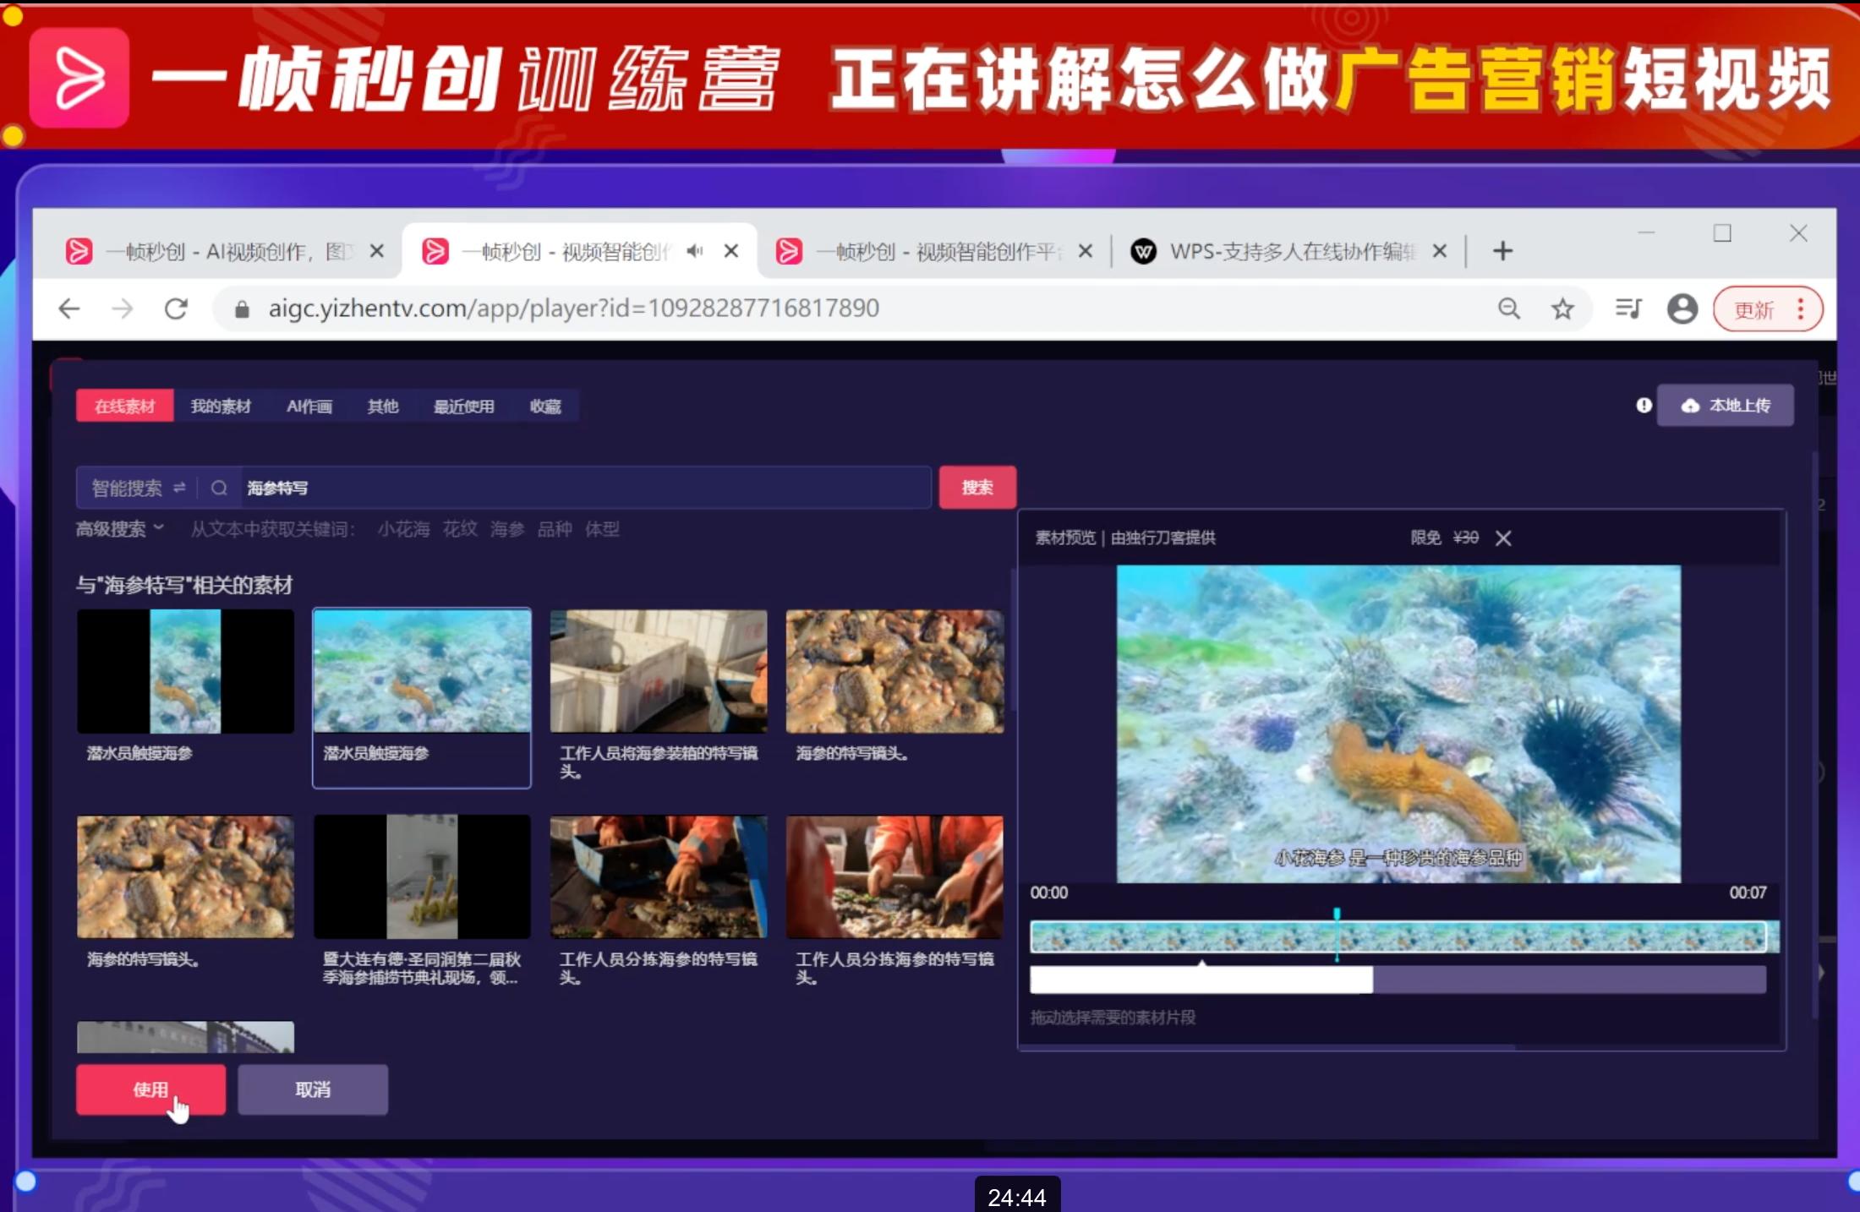Bookmark the page via the star icon
Viewport: 1860px width, 1212px height.
[1562, 308]
